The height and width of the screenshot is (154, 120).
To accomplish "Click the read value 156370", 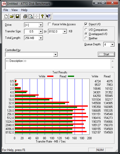I will coord(108,125).
